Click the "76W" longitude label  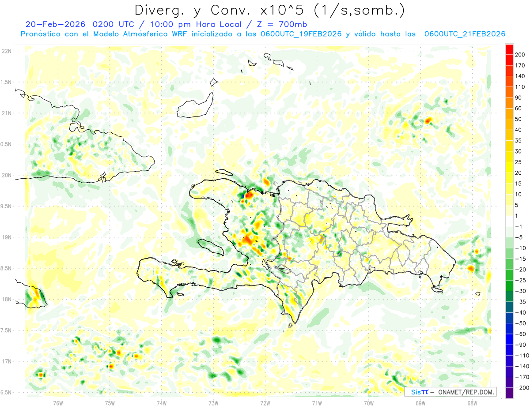[58, 402]
